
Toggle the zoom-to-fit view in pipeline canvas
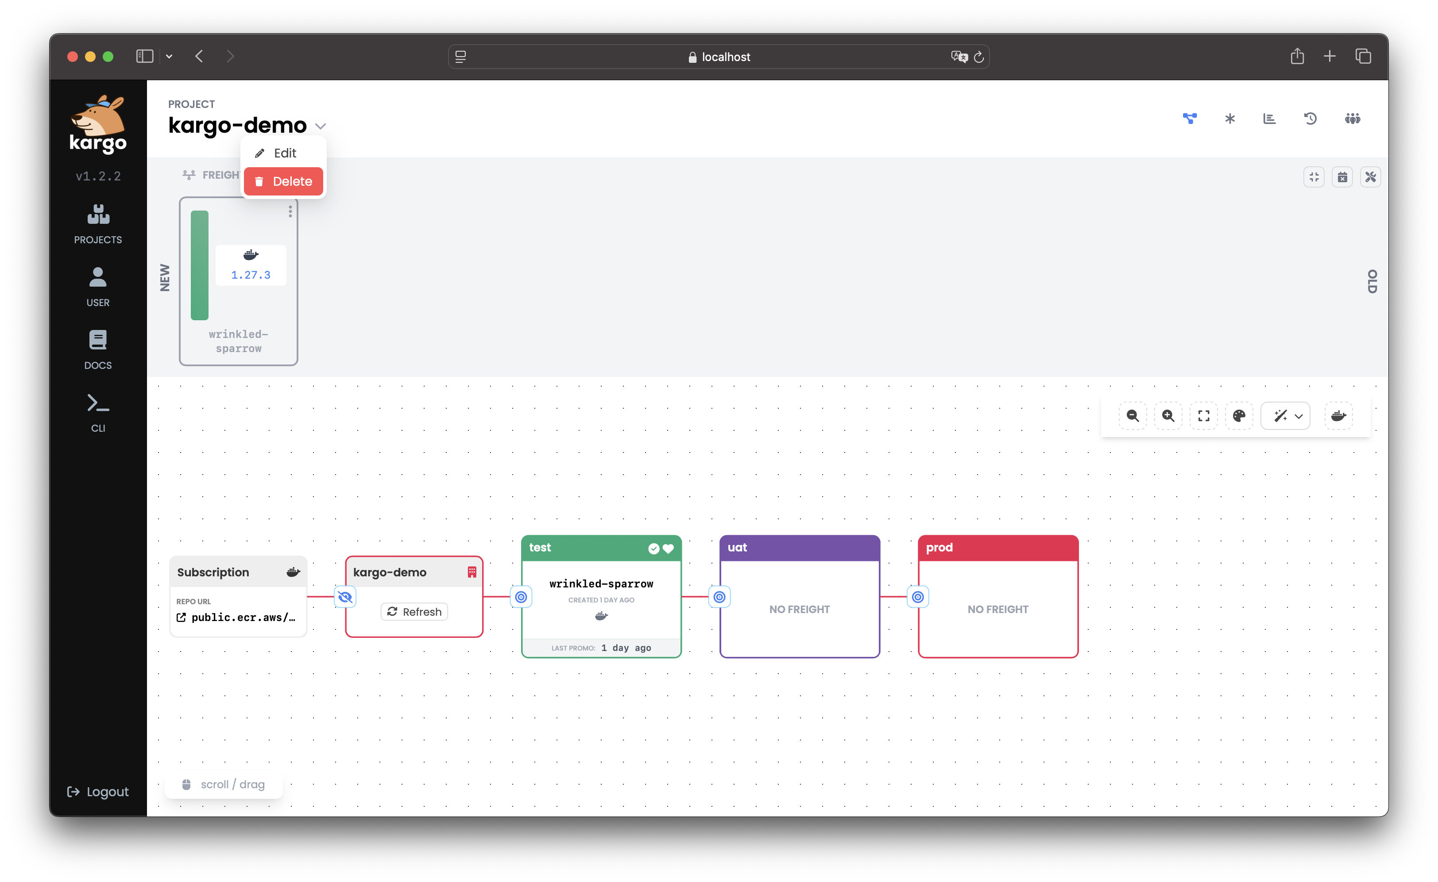tap(1204, 416)
